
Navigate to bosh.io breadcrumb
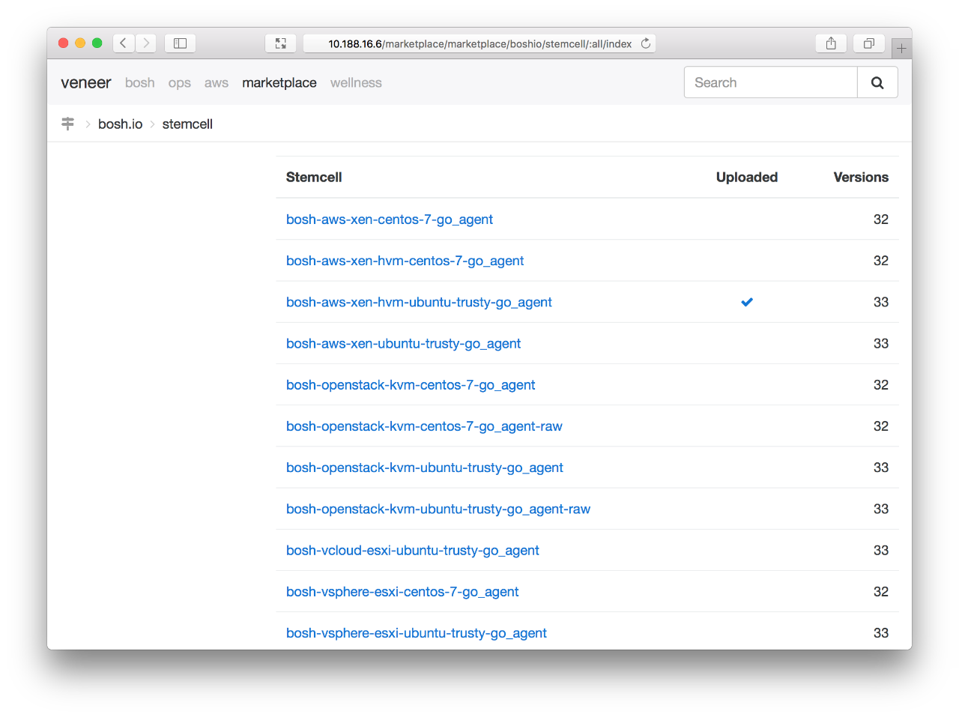click(x=120, y=124)
